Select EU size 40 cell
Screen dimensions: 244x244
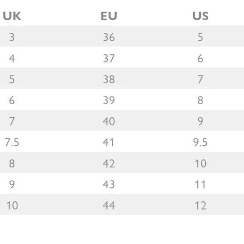(109, 122)
